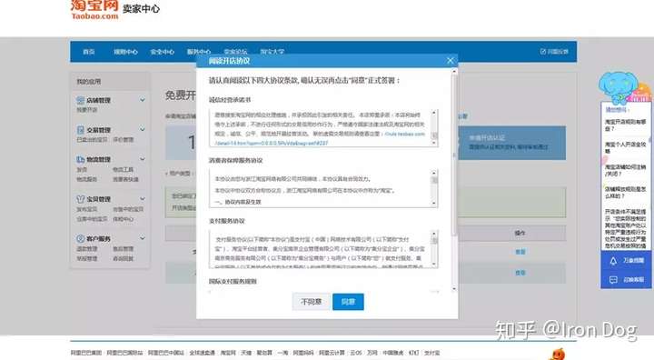Open 出售中的宝贝 under 宝贝管理
The image size is (654, 360).
pyautogui.click(x=128, y=209)
